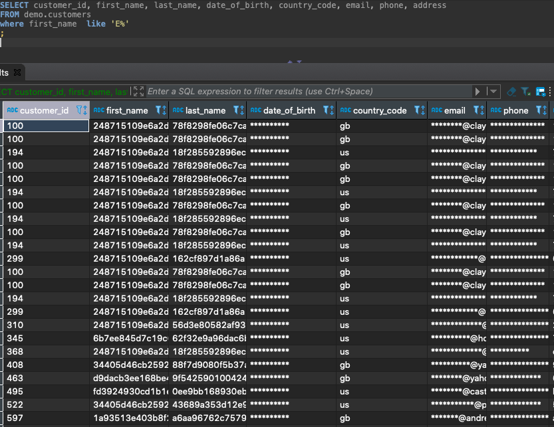This screenshot has width=554, height=427.
Task: Click email cell ending @andre in row 597
Action: [x=457, y=418]
